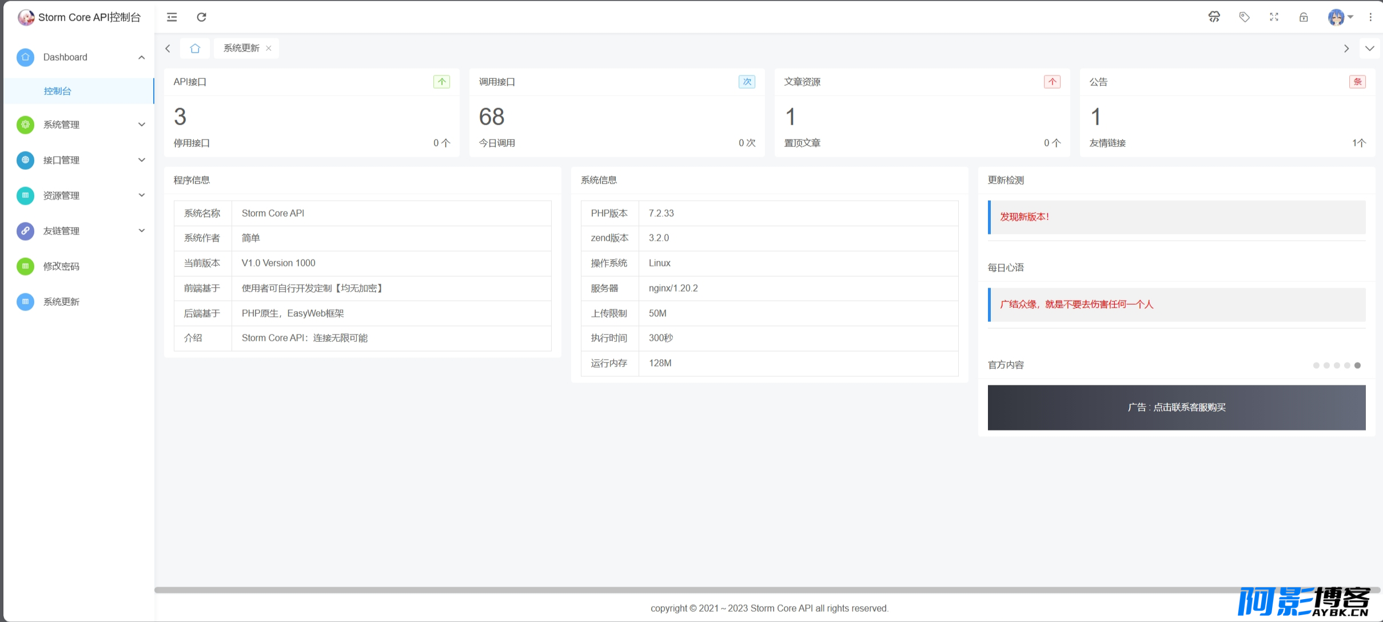1383x622 pixels.
Task: Click the 发现新版本! notice
Action: [x=1177, y=217]
